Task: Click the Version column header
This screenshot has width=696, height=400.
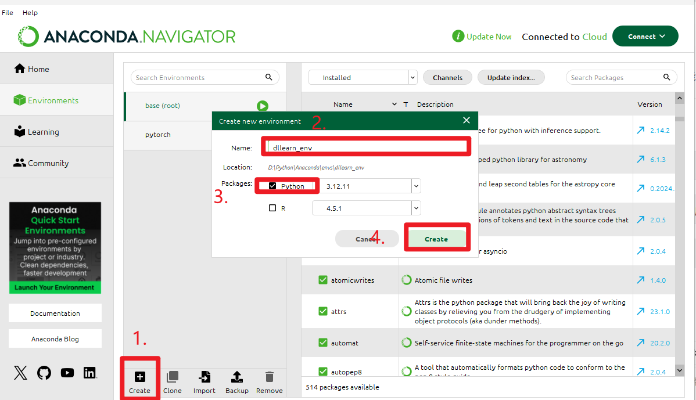Action: [x=650, y=104]
